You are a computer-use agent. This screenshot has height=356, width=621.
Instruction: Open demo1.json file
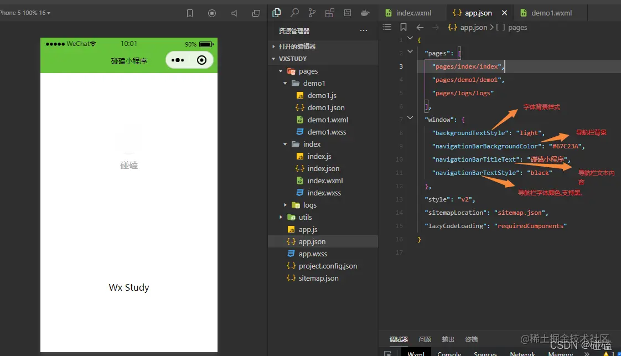pyautogui.click(x=323, y=107)
